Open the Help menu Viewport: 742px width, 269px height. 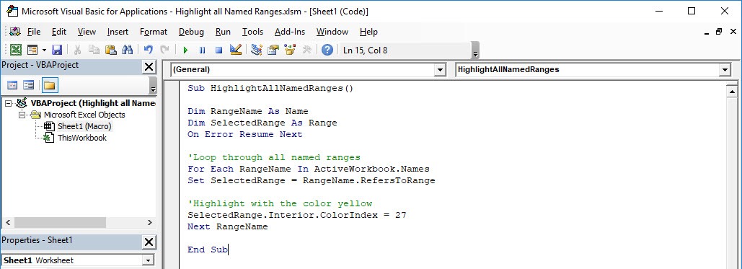368,32
